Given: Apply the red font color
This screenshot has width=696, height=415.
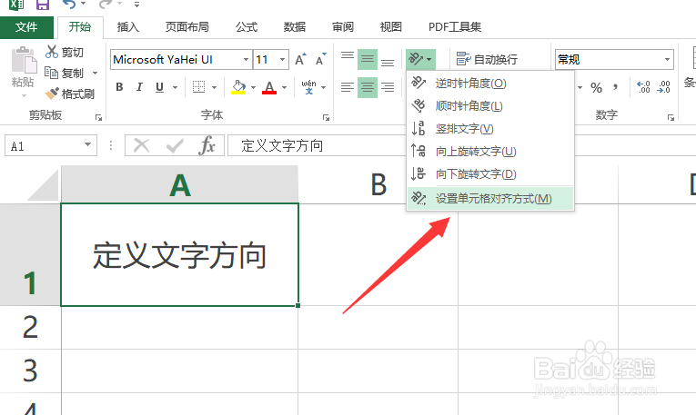Looking at the screenshot, I should click(269, 87).
